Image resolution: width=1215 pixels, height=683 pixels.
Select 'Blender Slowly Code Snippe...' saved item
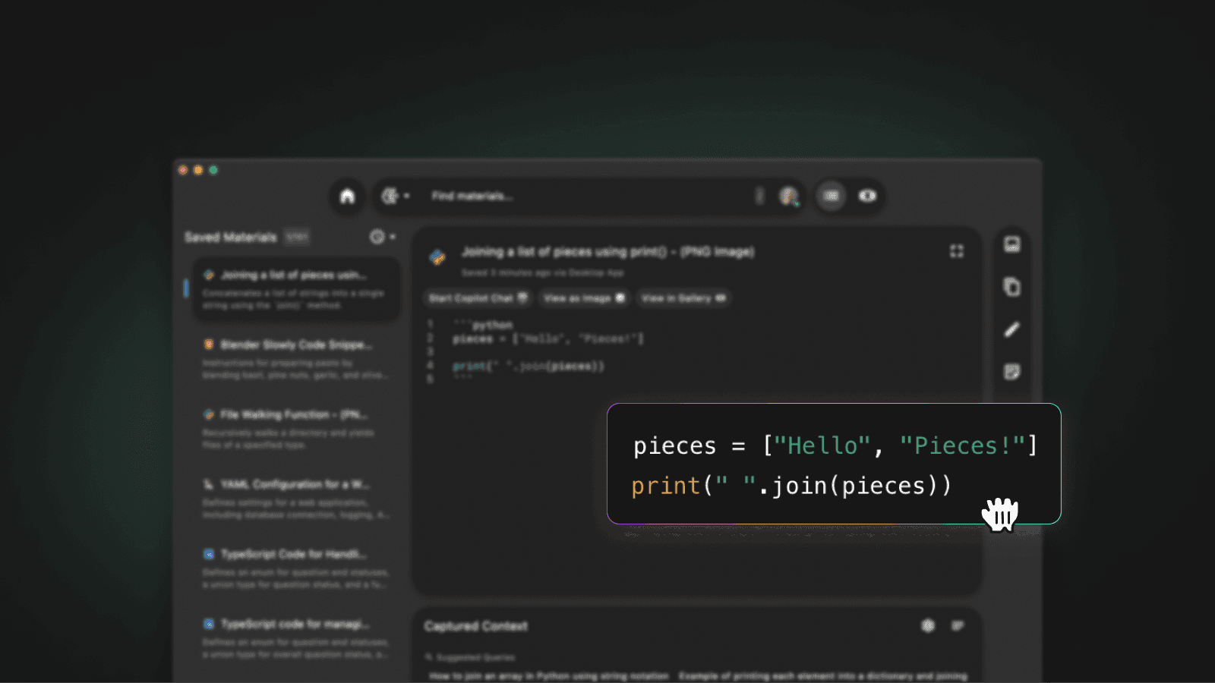[296, 359]
